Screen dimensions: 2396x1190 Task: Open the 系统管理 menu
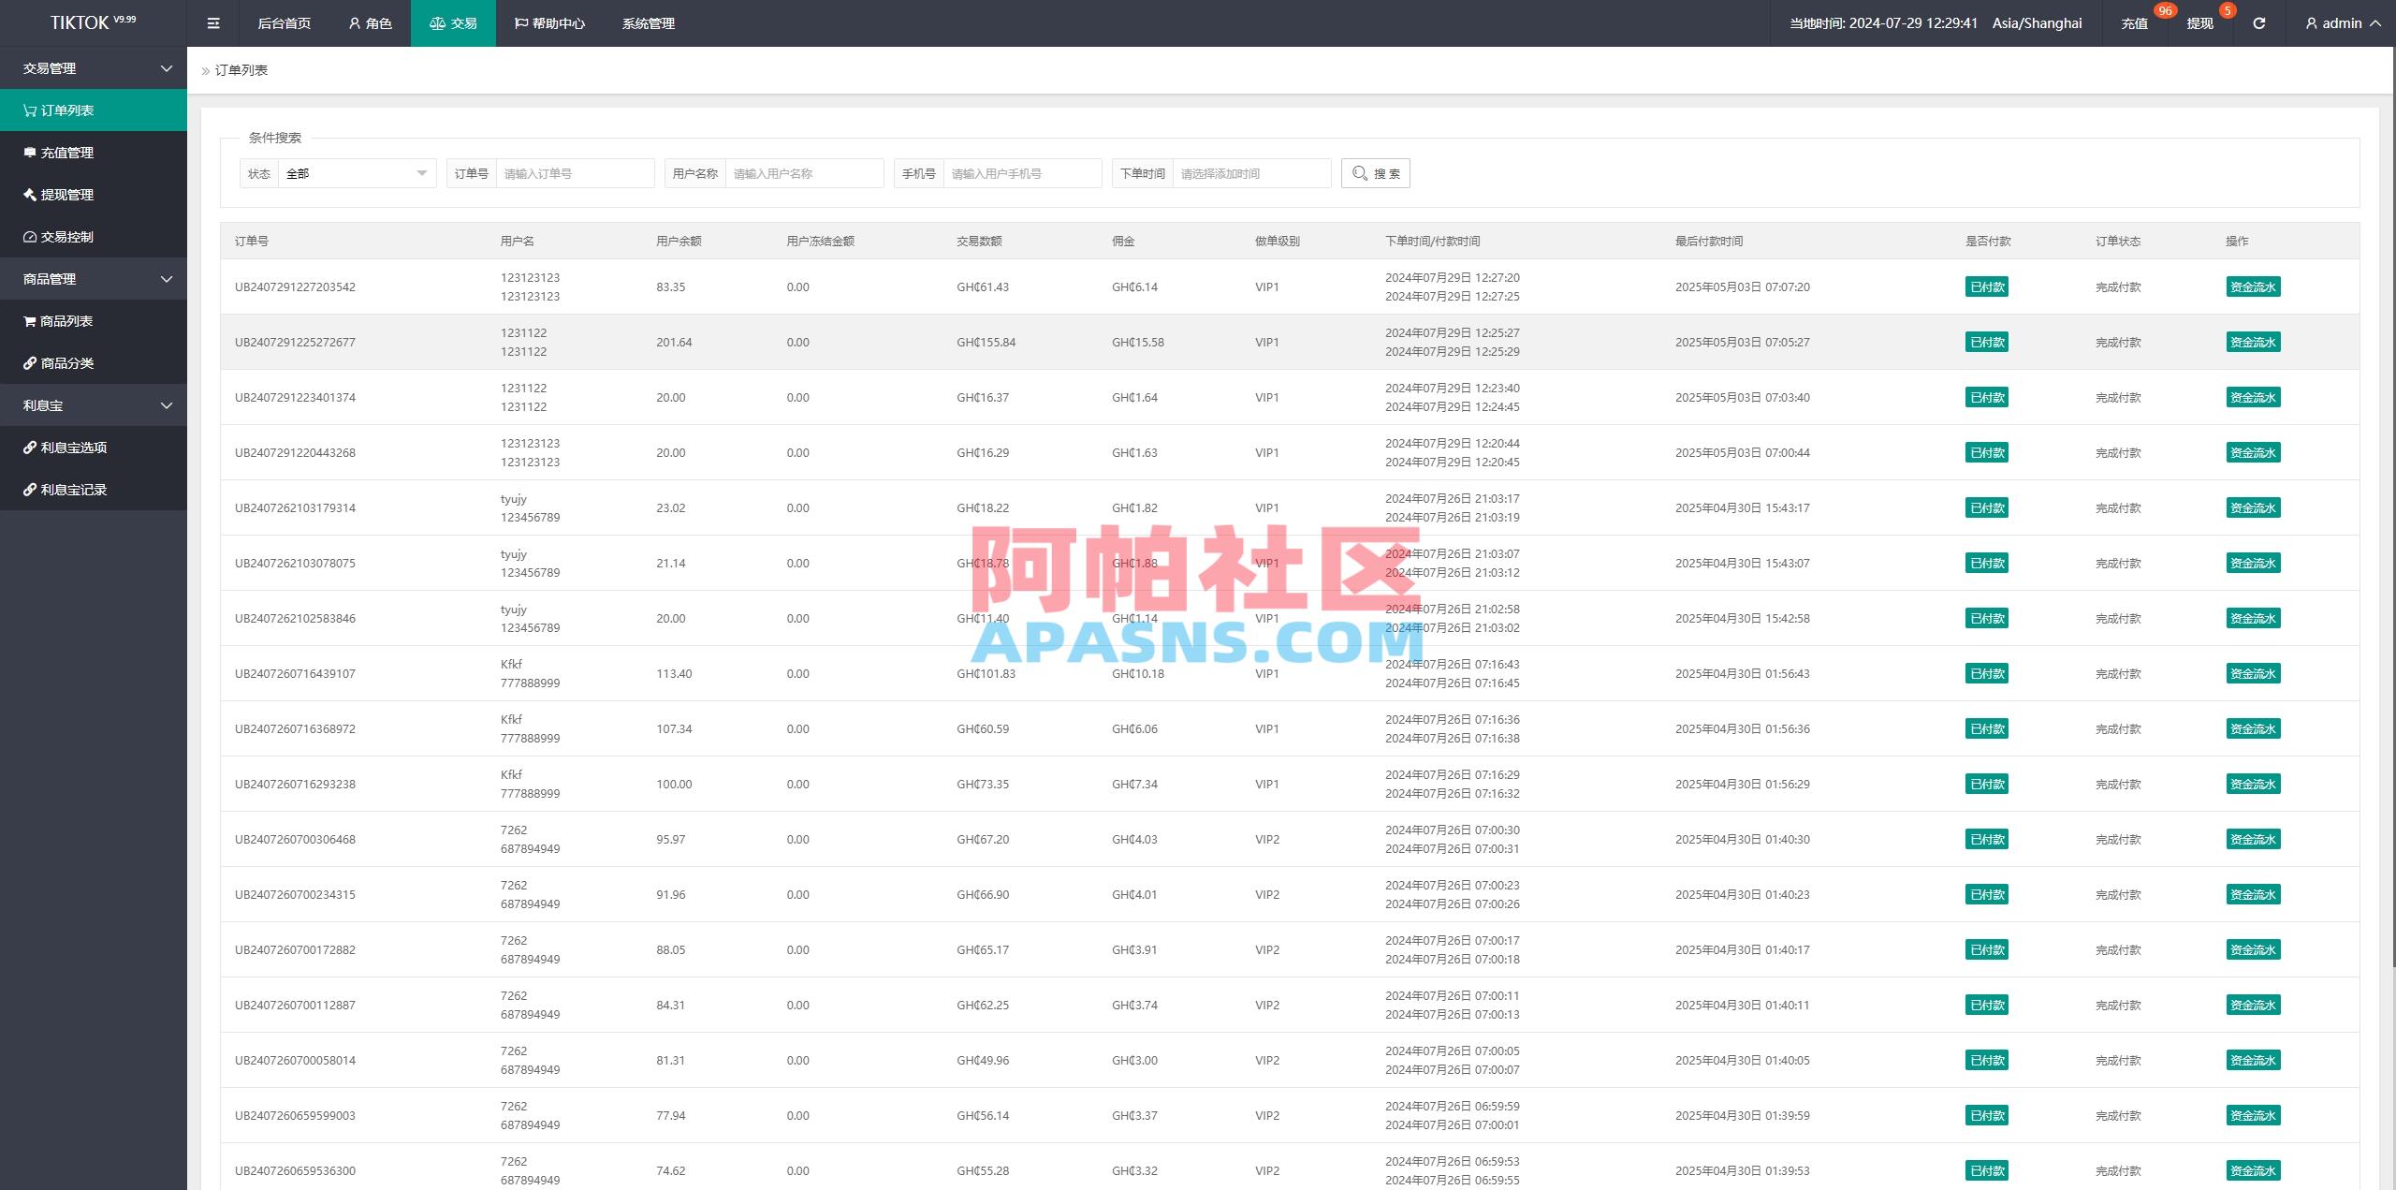pyautogui.click(x=648, y=22)
